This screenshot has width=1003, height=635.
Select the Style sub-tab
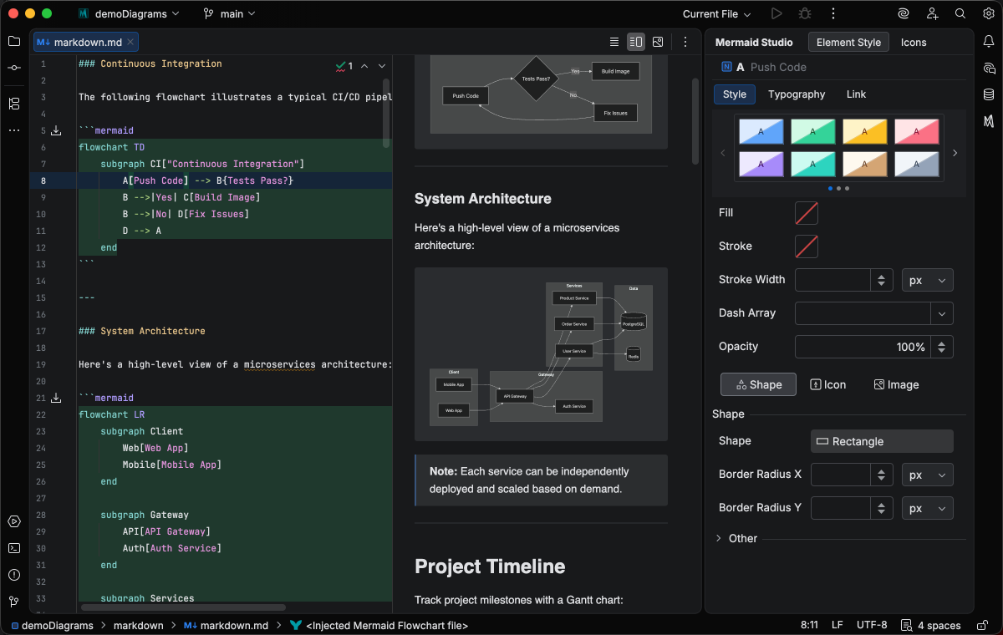(735, 94)
